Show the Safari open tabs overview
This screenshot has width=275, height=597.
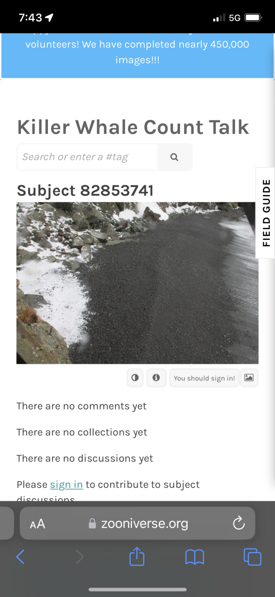pyautogui.click(x=253, y=557)
